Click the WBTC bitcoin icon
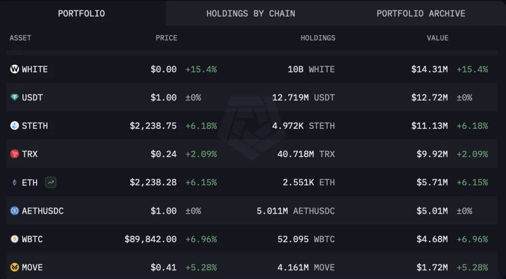This screenshot has height=279, width=506. (x=15, y=239)
